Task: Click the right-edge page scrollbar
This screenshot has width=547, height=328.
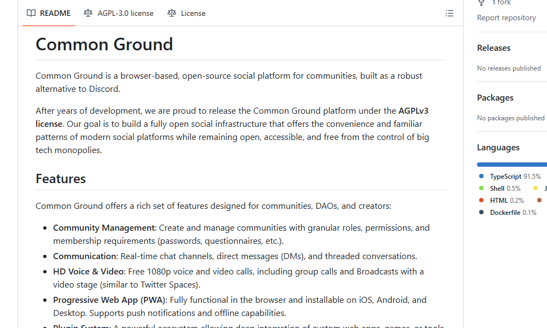Action: (x=544, y=164)
